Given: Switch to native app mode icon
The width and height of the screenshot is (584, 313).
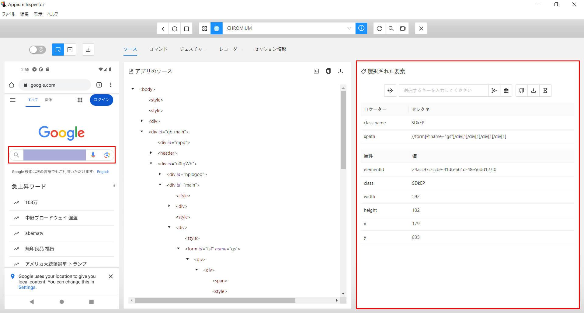Looking at the screenshot, I should tap(205, 28).
